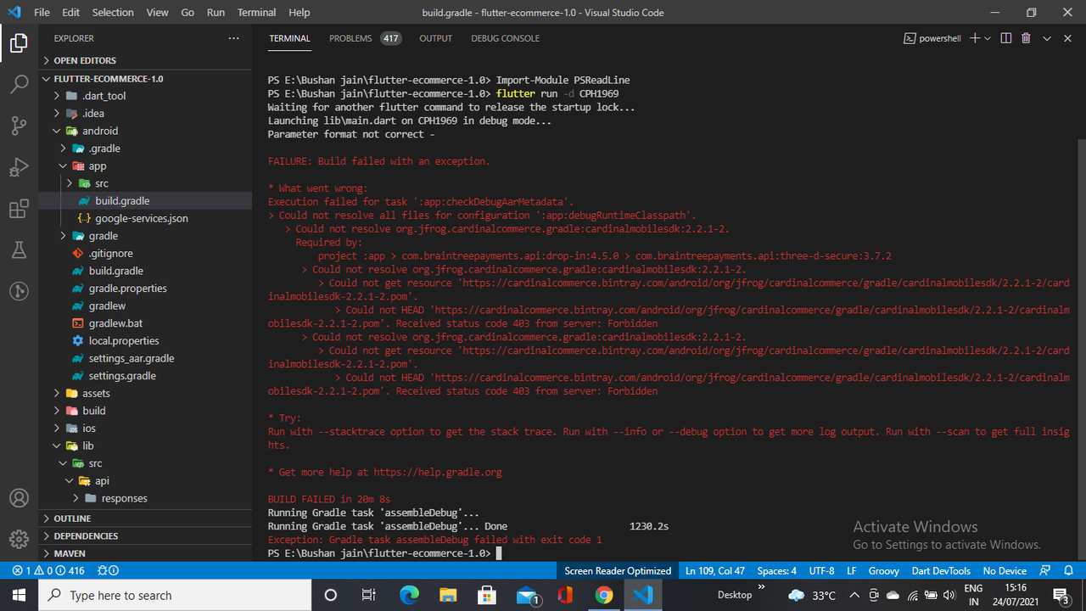Expand the MAVEN section
The height and width of the screenshot is (611, 1086).
145,553
